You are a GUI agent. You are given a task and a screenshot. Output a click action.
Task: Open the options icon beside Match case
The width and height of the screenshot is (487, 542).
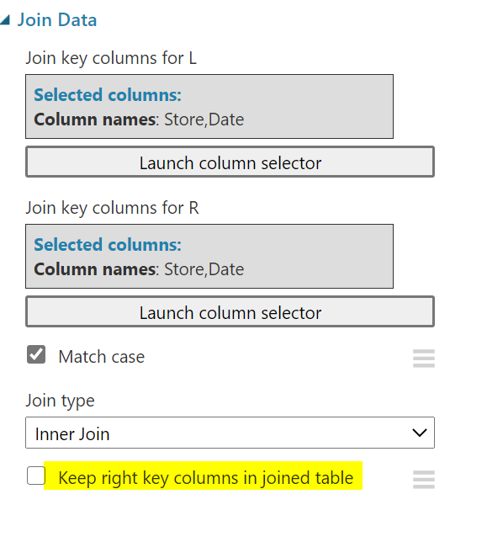424,359
